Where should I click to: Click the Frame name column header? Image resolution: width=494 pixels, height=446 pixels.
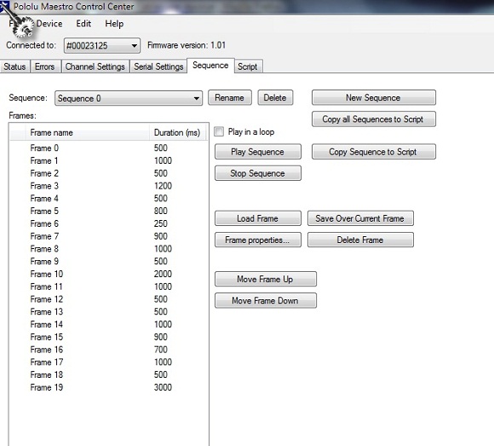click(x=87, y=133)
